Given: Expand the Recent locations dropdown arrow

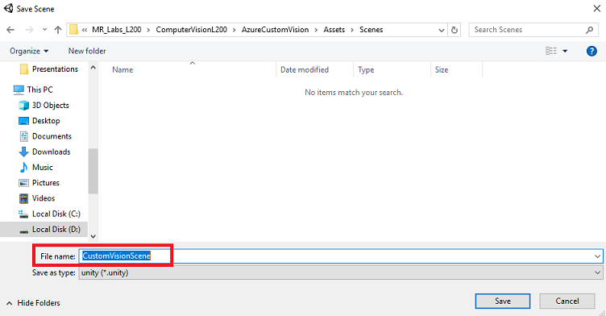Looking at the screenshot, I should pyautogui.click(x=44, y=30).
